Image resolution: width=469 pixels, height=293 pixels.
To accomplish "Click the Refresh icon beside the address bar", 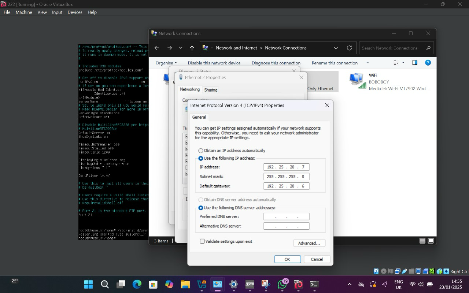I will point(349,48).
